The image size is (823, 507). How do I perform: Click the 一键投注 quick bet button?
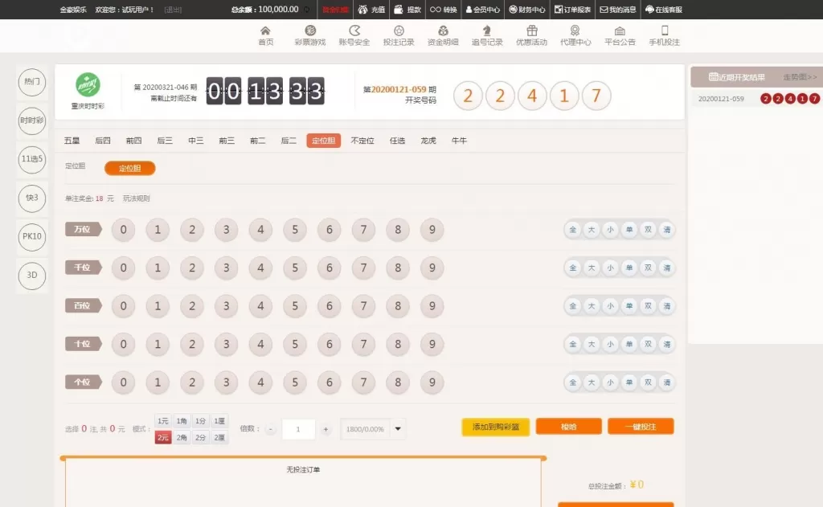(x=641, y=426)
